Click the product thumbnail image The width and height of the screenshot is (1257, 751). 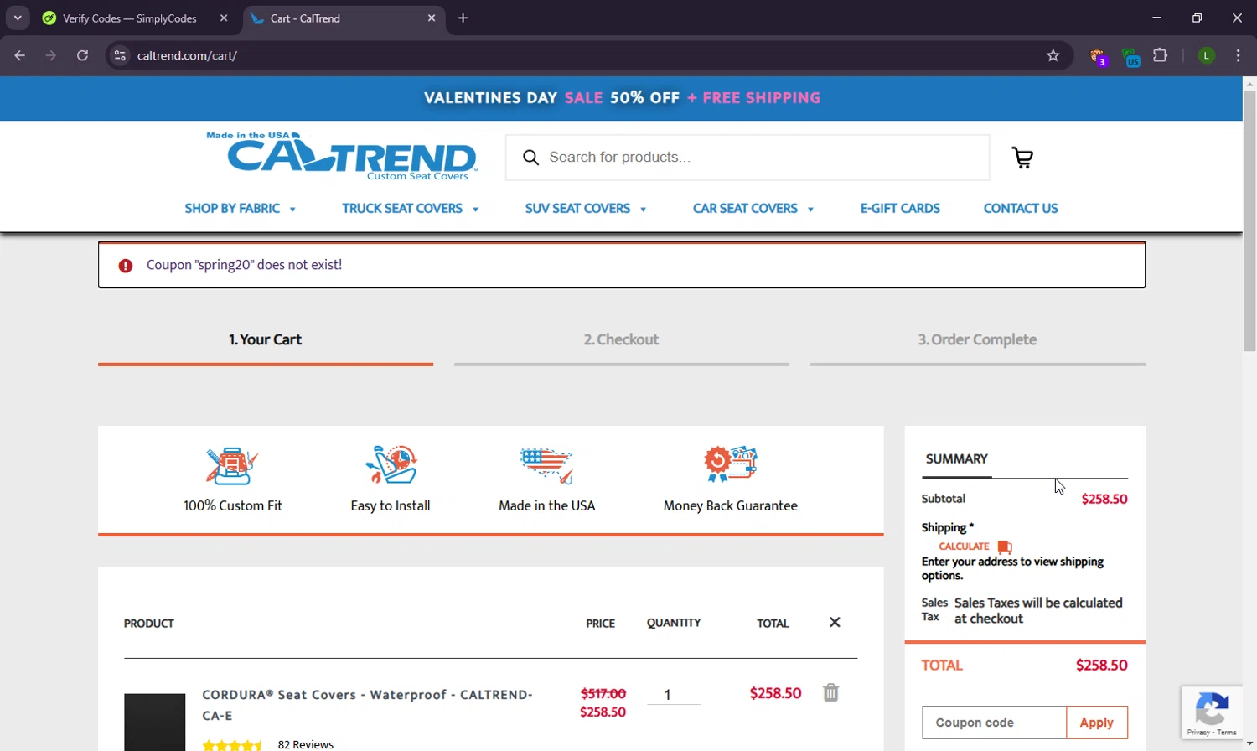[x=154, y=722]
